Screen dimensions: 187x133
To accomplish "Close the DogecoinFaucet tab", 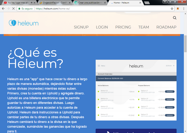I will click(70, 3).
